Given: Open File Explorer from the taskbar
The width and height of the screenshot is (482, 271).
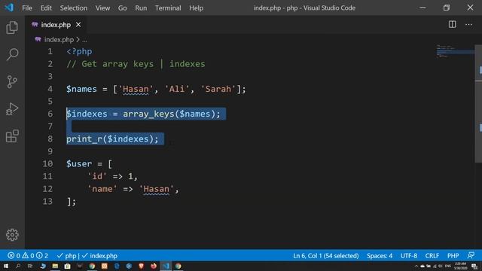Looking at the screenshot, I should [x=55, y=266].
